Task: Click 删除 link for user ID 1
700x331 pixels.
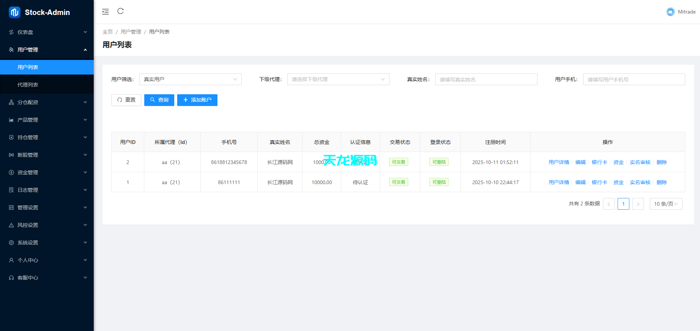Action: 662,182
